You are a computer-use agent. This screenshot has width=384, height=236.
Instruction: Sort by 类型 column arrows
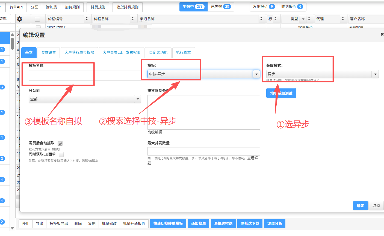(x=309, y=19)
